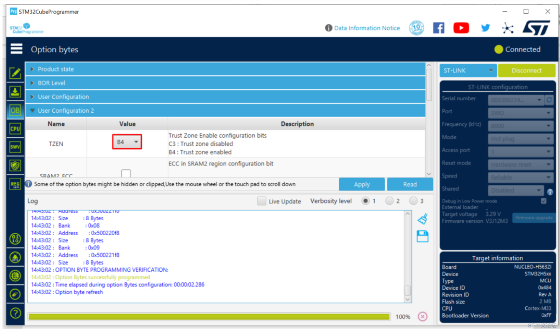This screenshot has height=332, width=560.
Task: Click the beta sidebar icon
Action: coord(15,257)
